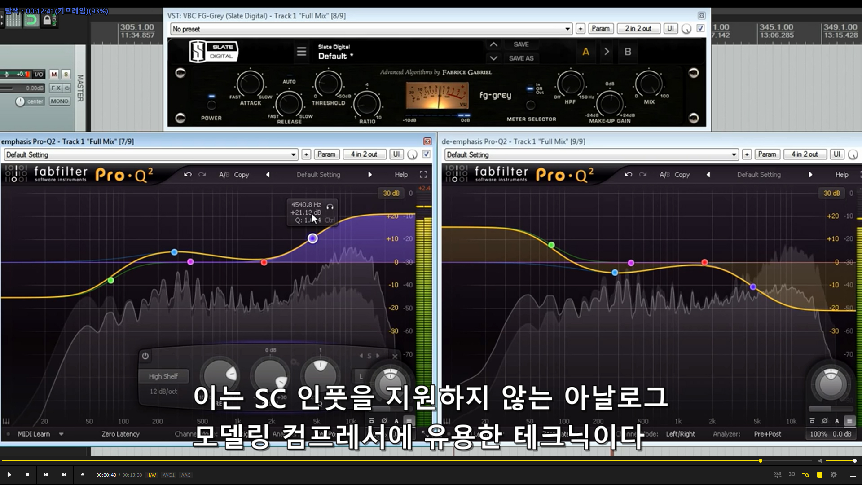Viewport: 862px width, 485px height.
Task: Open emphasis Pro-Q2 preset dropdown
Action: (x=151, y=154)
